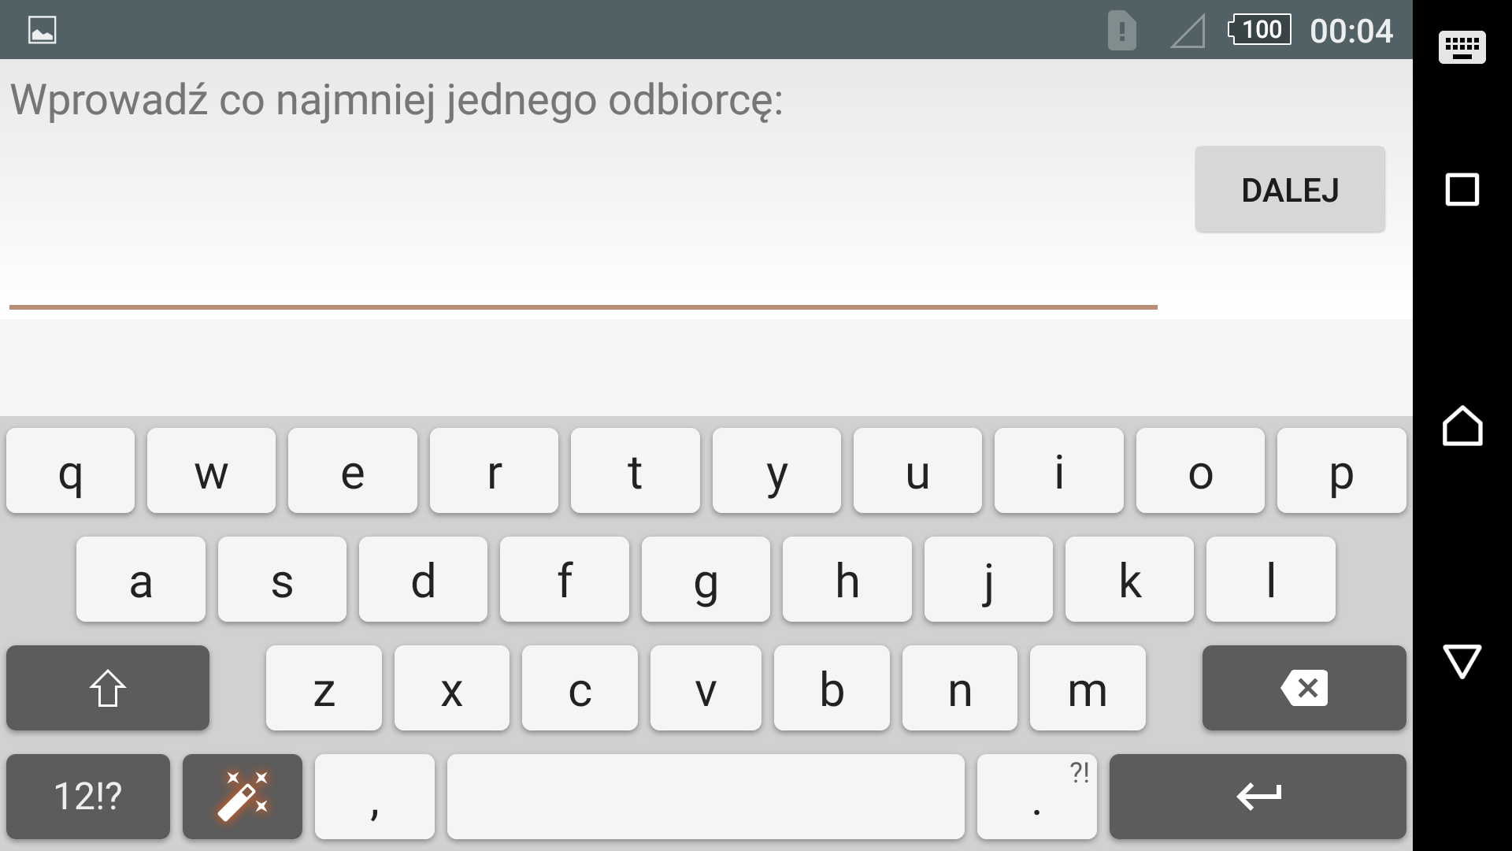Tap the letter m key
Image resolution: width=1512 pixels, height=851 pixels.
(1088, 688)
